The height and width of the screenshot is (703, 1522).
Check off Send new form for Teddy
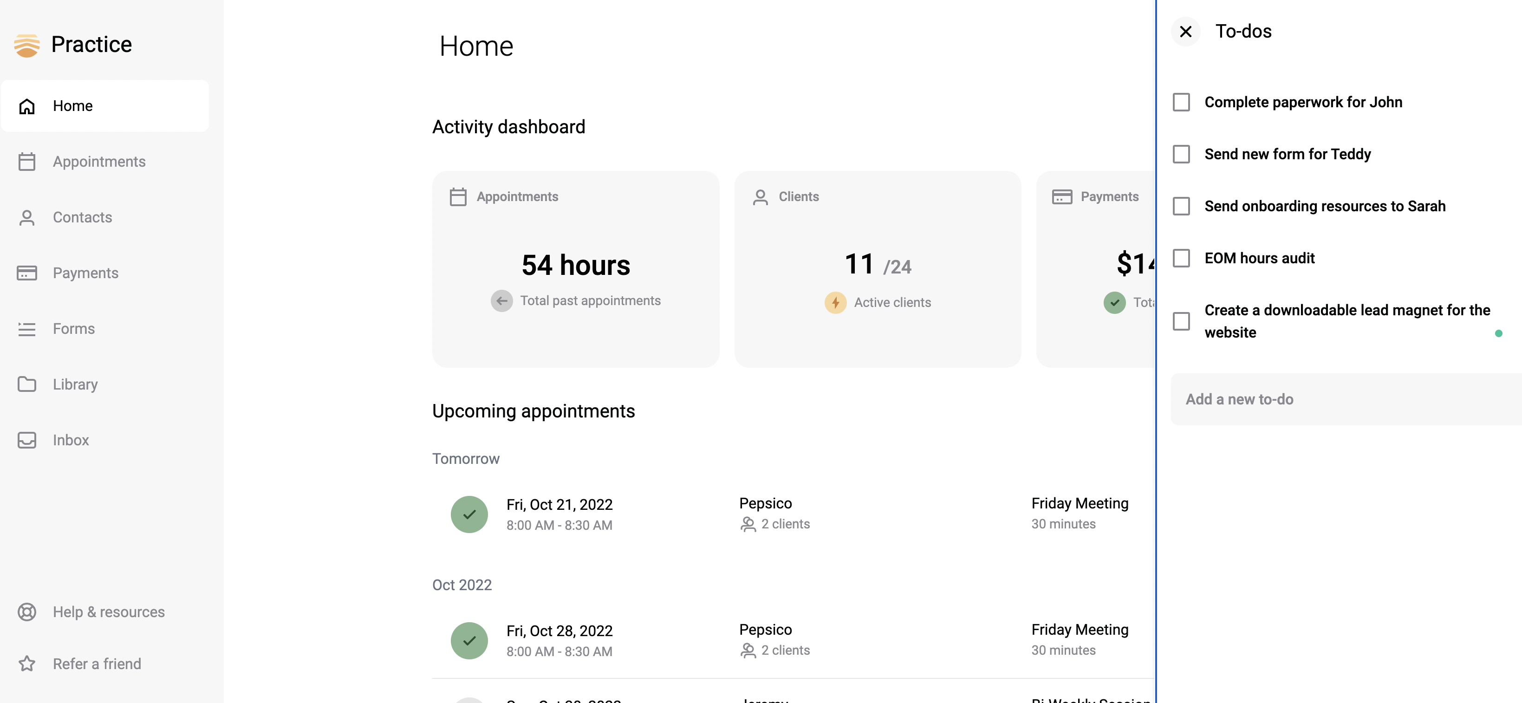coord(1181,154)
